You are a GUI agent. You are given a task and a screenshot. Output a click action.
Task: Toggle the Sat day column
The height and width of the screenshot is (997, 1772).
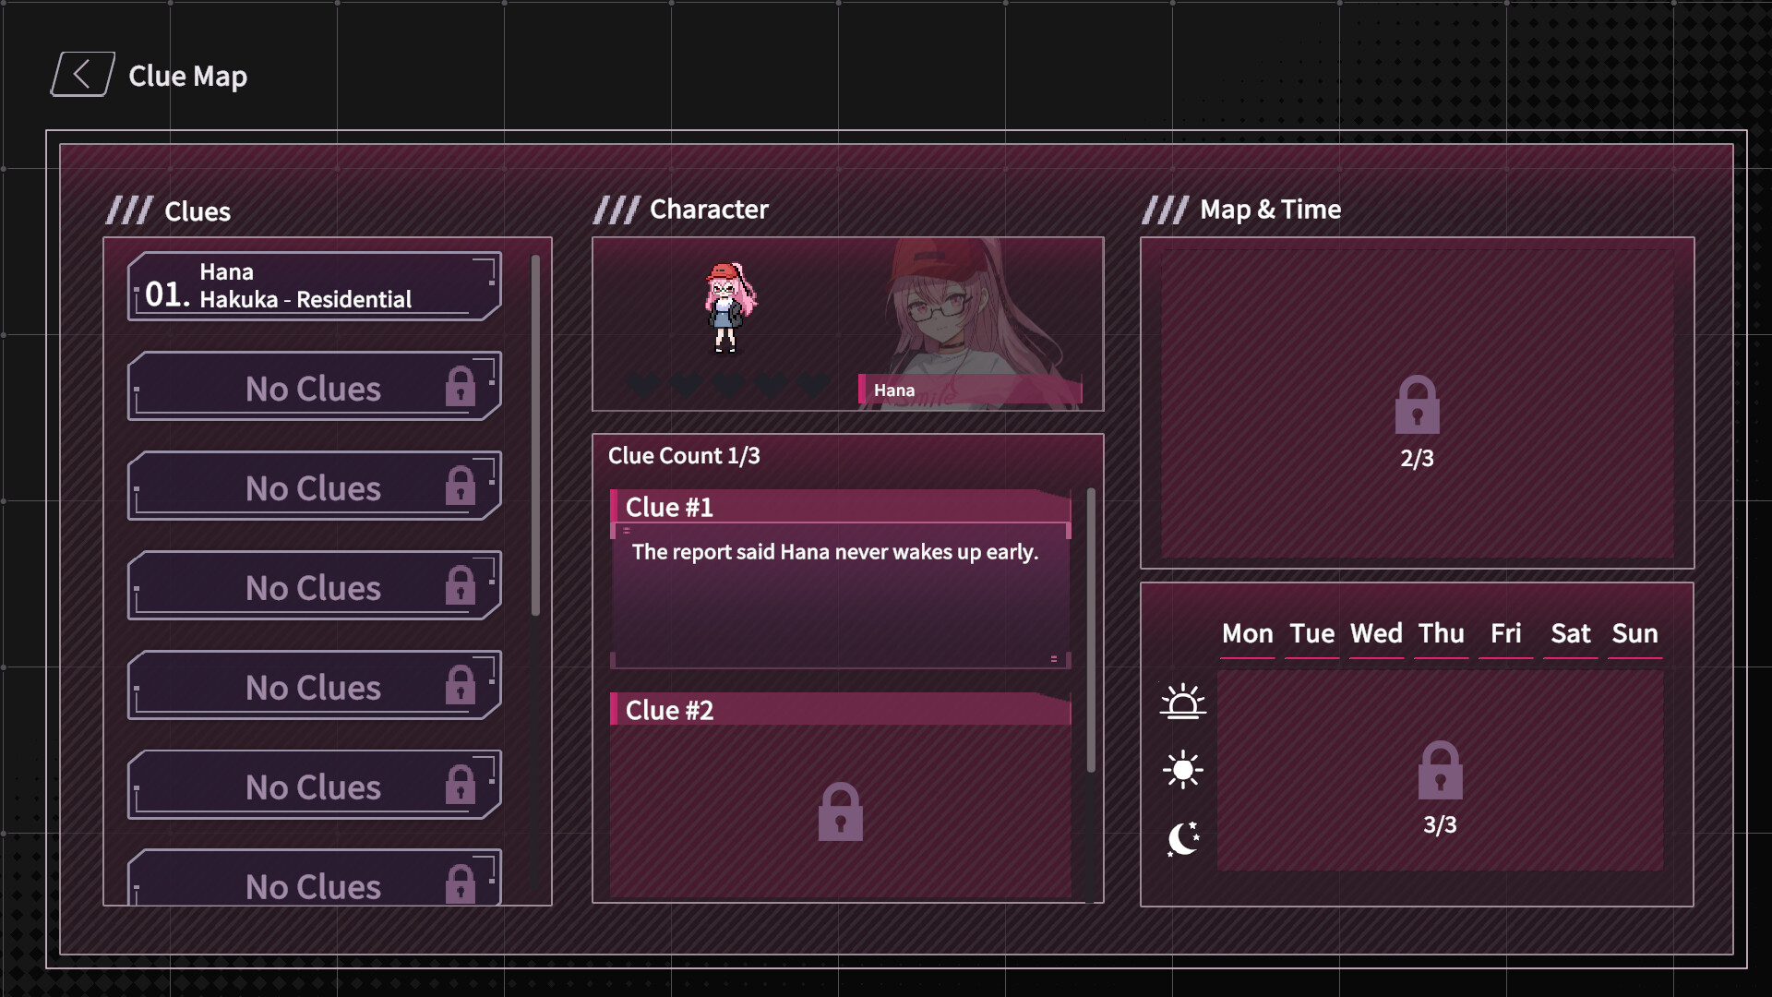(x=1572, y=634)
